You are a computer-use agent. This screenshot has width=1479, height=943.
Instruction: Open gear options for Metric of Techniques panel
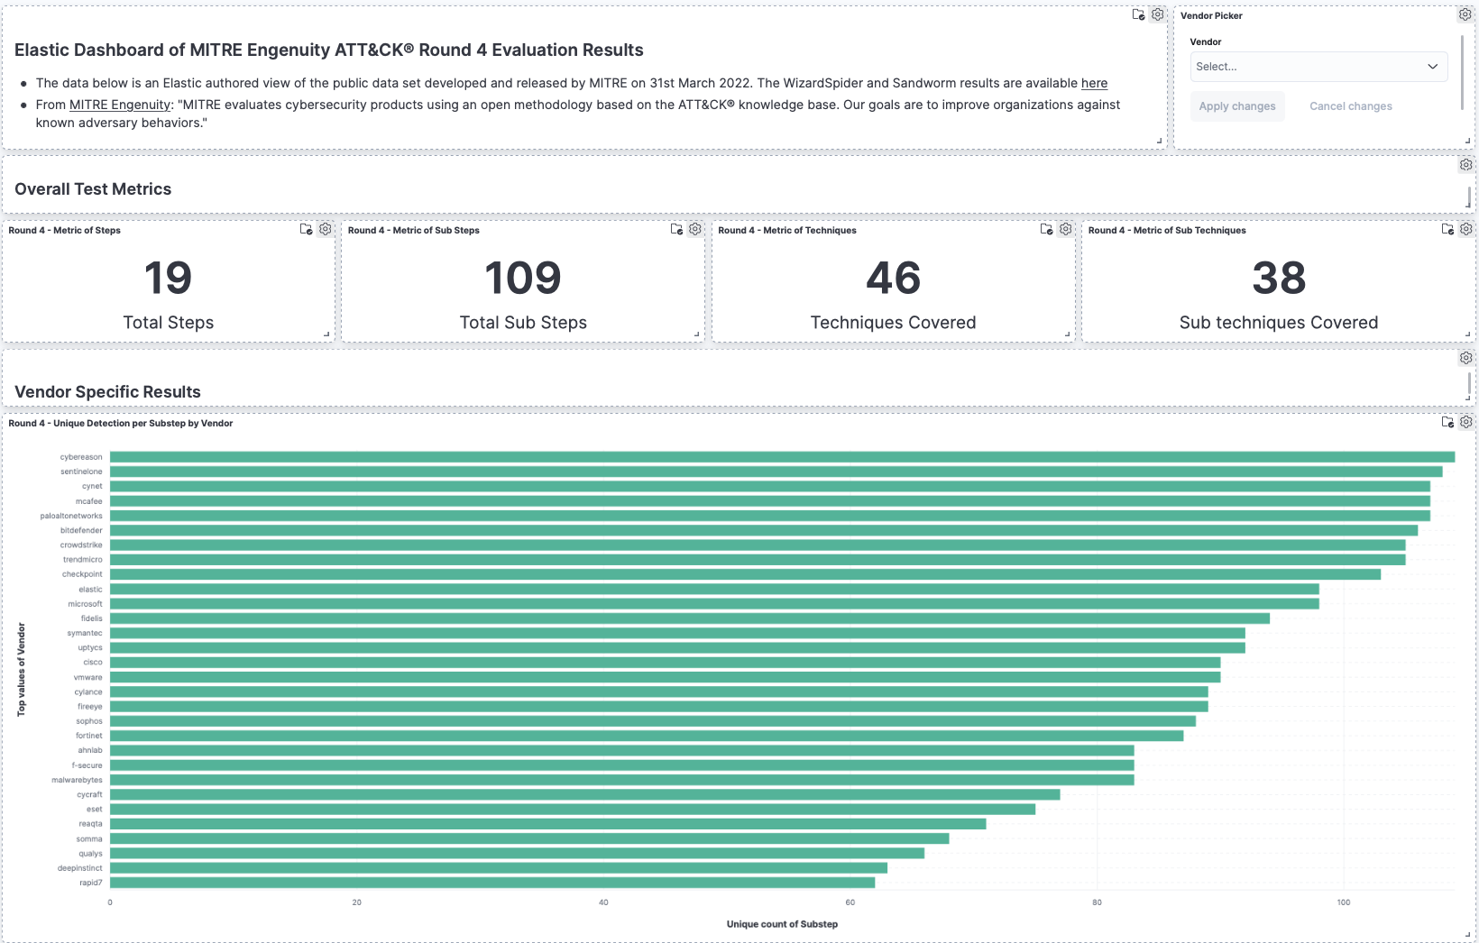coord(1065,229)
